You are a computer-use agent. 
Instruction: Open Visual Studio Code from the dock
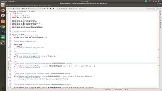click(3, 32)
